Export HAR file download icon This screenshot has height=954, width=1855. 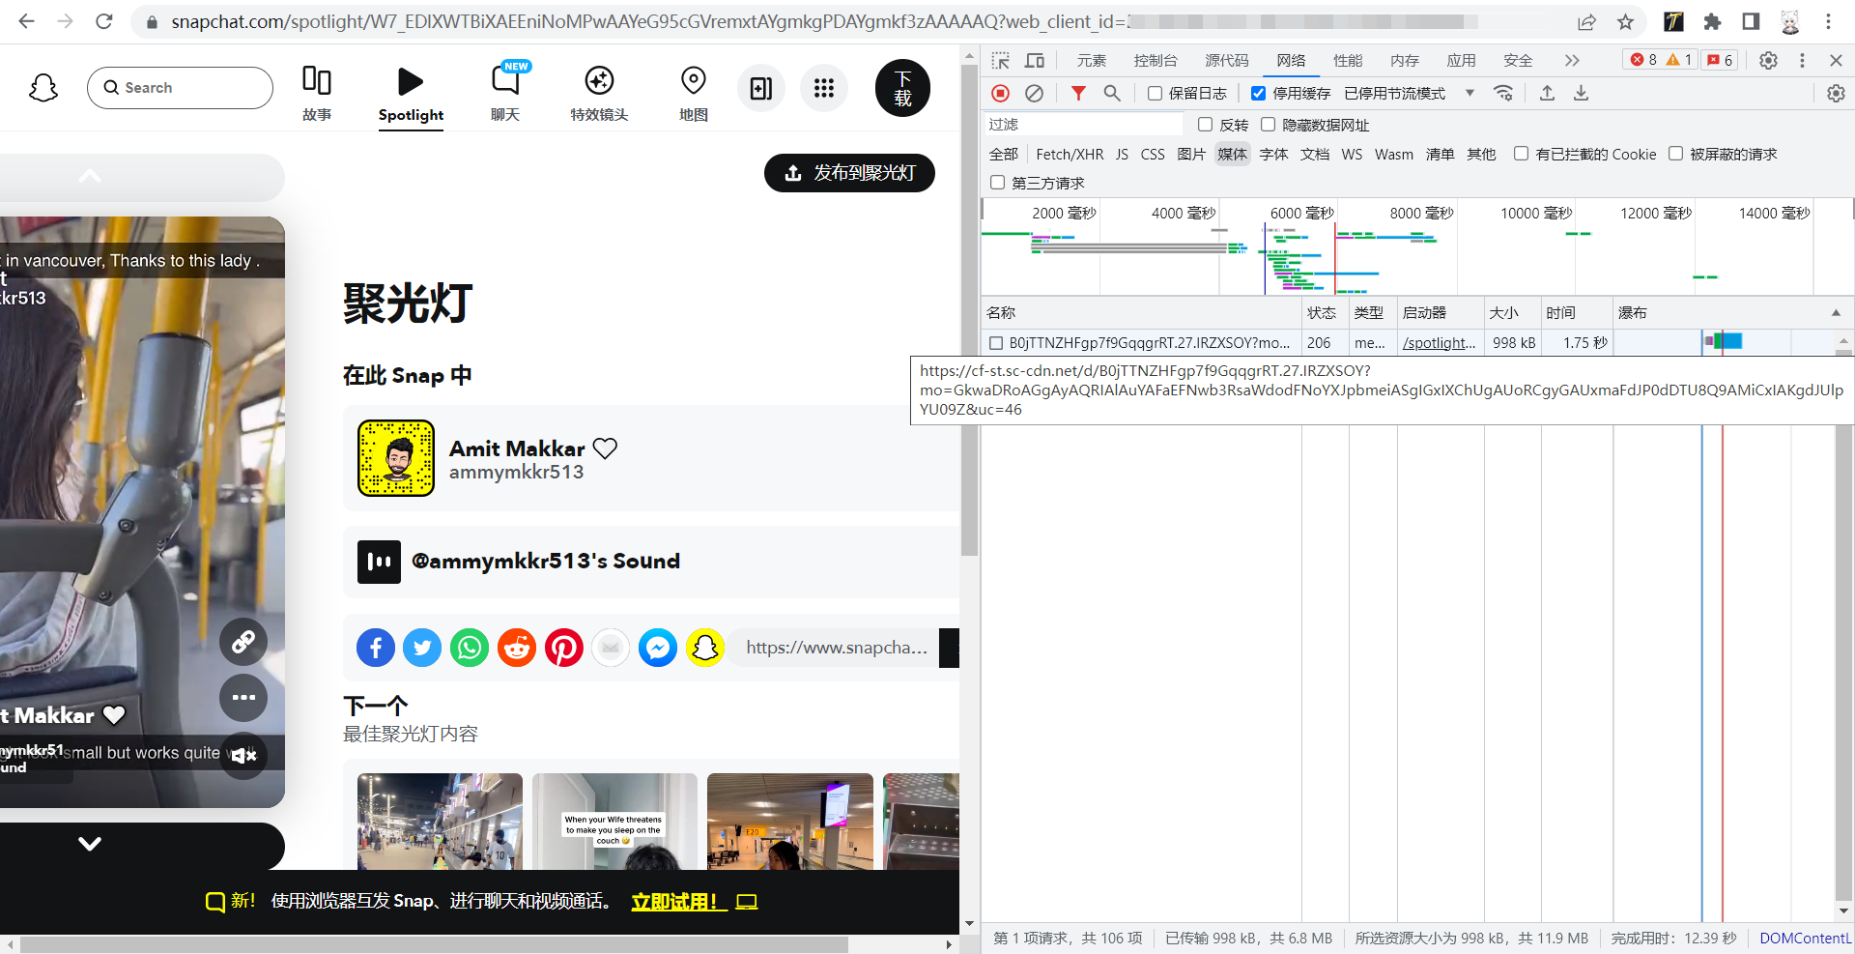pyautogui.click(x=1581, y=93)
